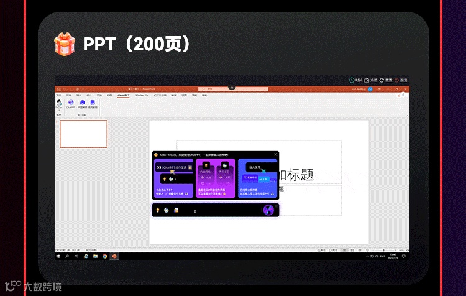Switch to the 幻灯片放映 (Slide Show) tab

(160, 95)
